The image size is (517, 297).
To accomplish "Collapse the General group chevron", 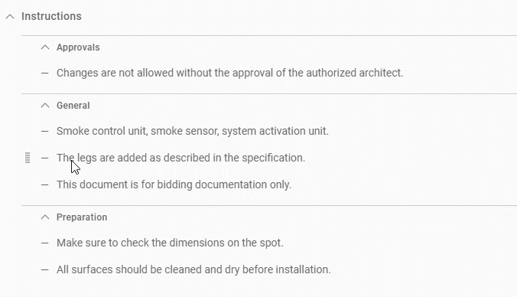I will 45,106.
